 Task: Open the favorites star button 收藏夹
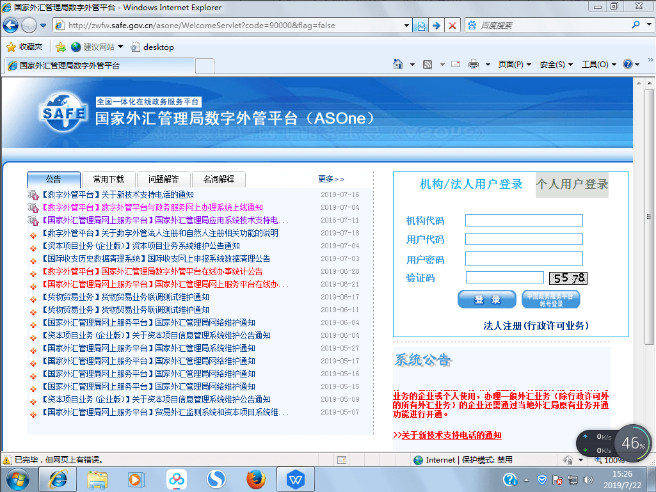tap(24, 47)
